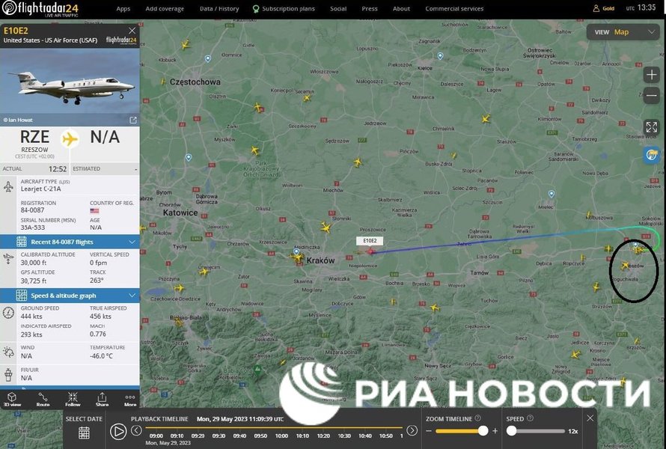Zoom in the map with plus button

coord(651,76)
